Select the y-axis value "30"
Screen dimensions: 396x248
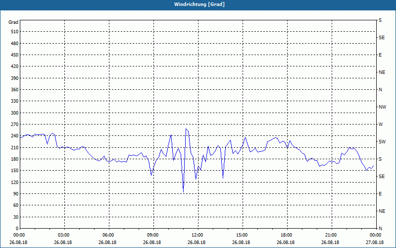16,217
